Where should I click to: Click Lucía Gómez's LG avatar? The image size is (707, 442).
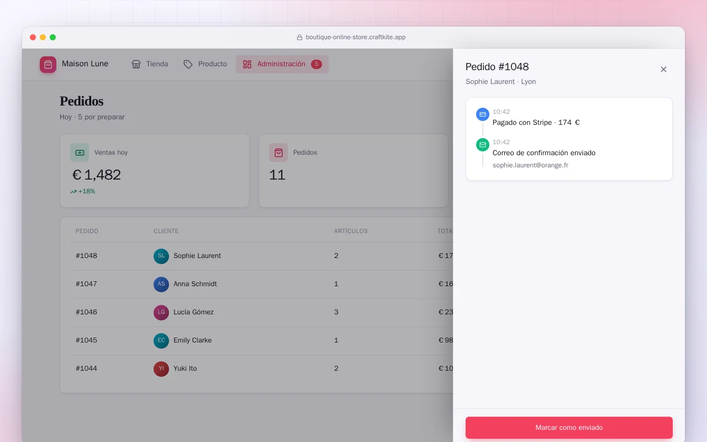click(161, 312)
